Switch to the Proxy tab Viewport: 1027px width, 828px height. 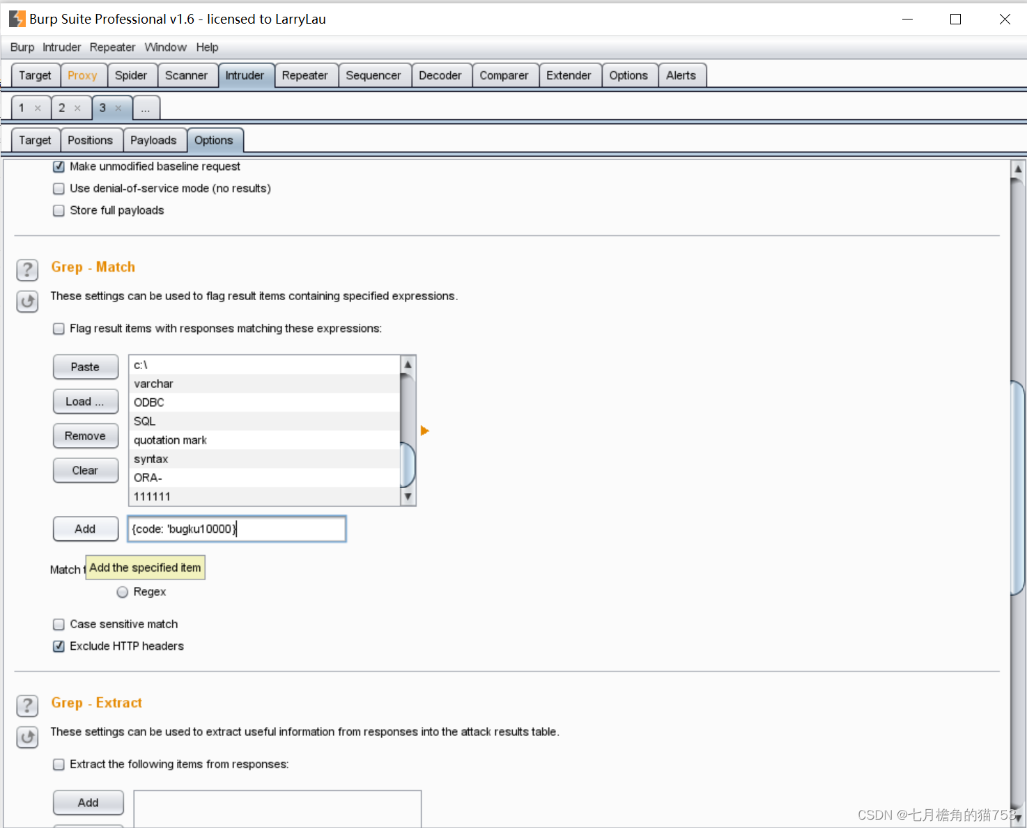(x=82, y=75)
